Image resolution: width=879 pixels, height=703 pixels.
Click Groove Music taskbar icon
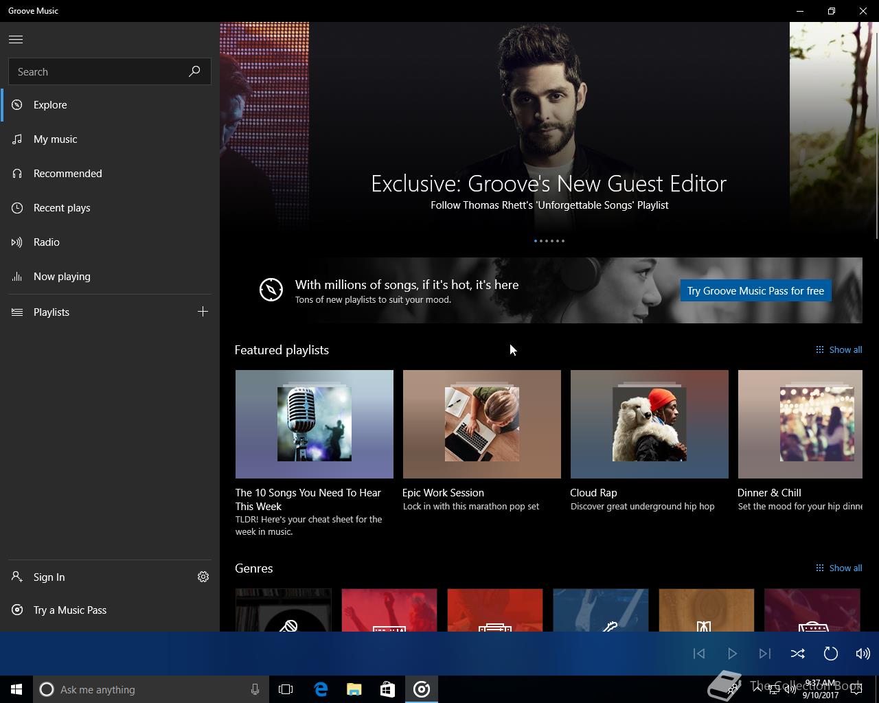tap(422, 689)
